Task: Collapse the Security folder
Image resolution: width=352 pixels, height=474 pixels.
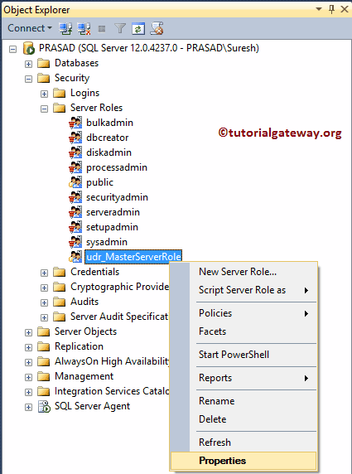Action: (28, 79)
